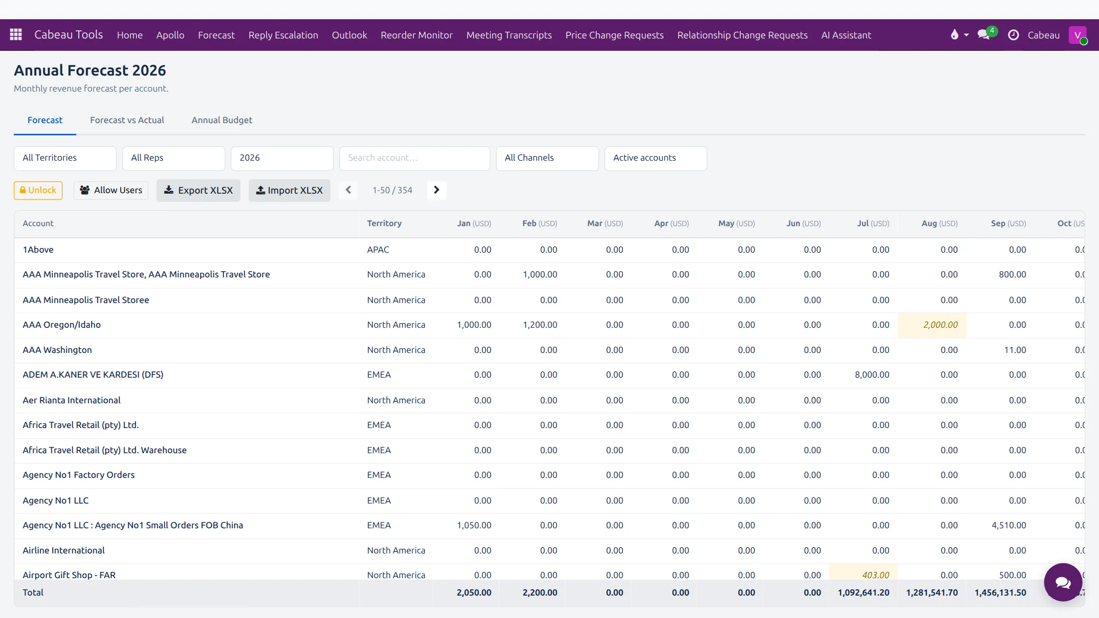Click the 1-50 / 354 pager text
This screenshot has height=618, width=1099.
(x=392, y=190)
